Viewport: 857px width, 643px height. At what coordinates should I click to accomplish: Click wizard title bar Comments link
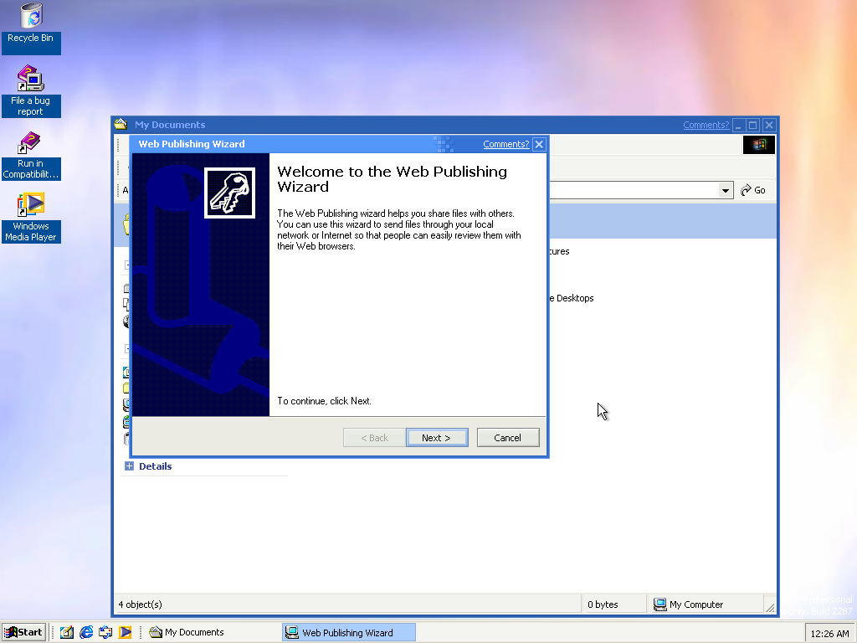(x=506, y=144)
